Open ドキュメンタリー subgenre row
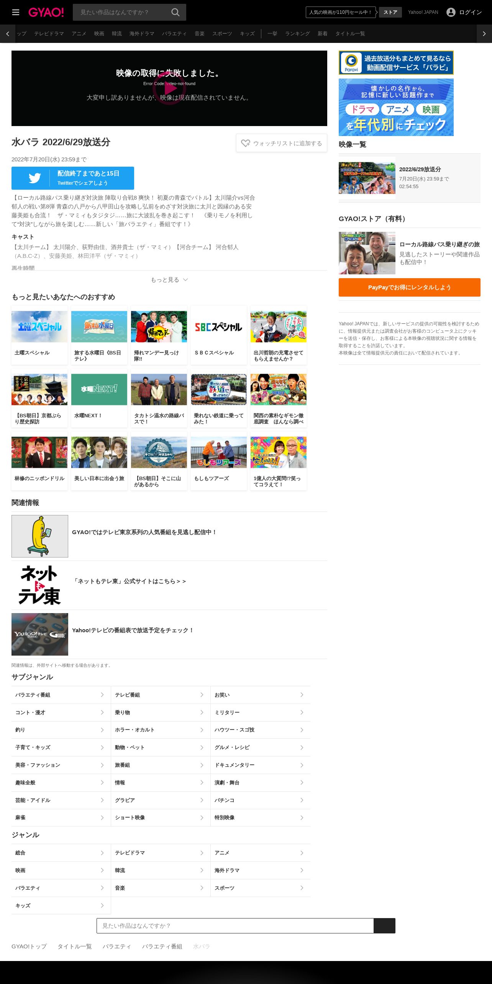This screenshot has width=492, height=984. 261,765
